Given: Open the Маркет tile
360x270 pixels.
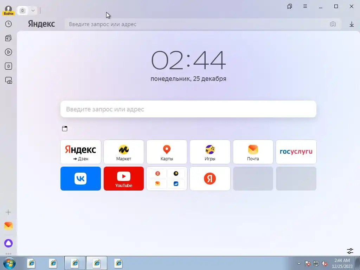Looking at the screenshot, I should tap(124, 152).
